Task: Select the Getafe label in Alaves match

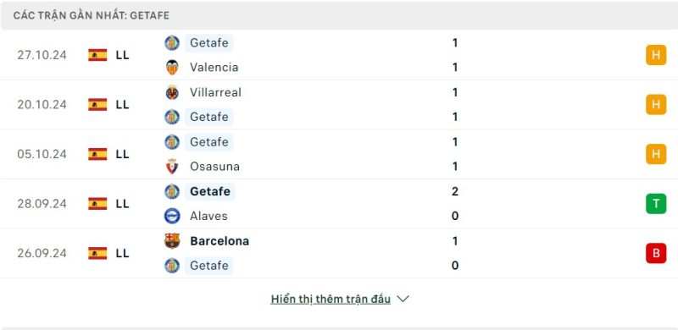Action: coord(209,191)
